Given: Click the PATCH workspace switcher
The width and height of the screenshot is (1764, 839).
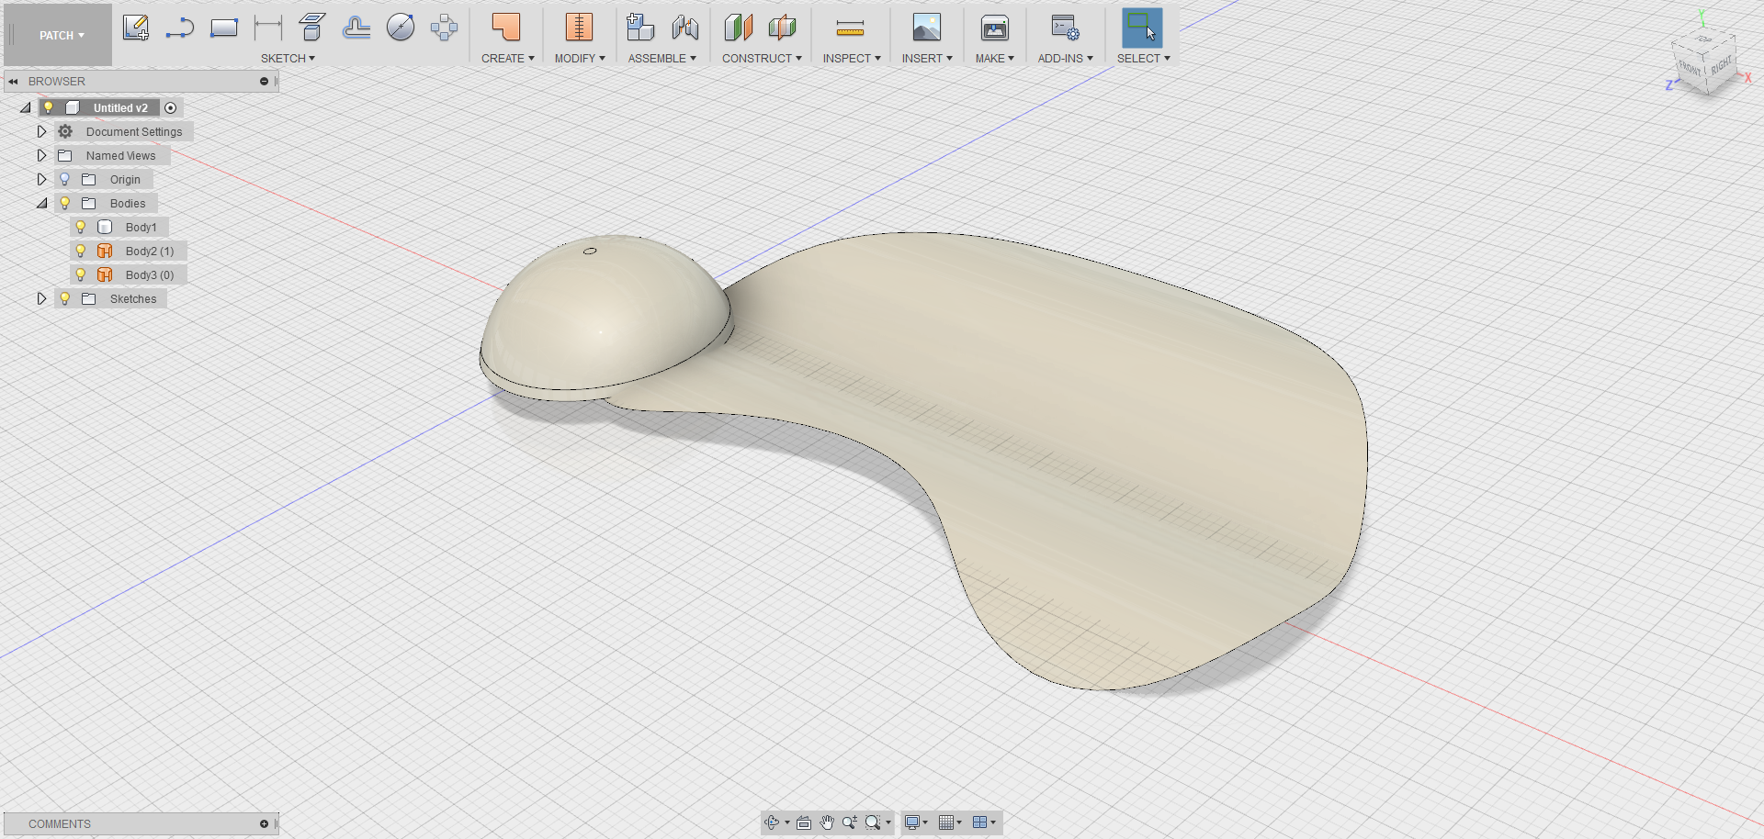Looking at the screenshot, I should point(57,35).
